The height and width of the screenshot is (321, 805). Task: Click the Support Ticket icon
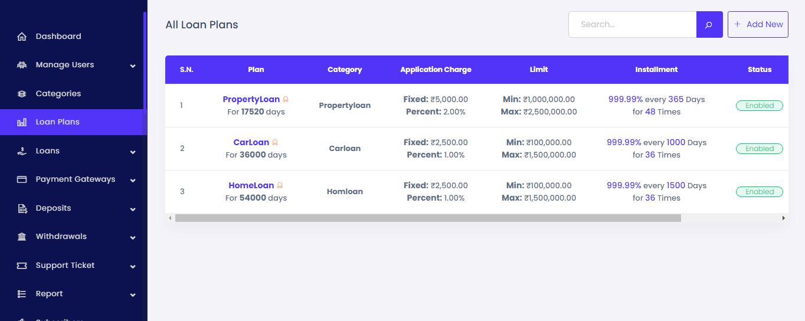22,266
